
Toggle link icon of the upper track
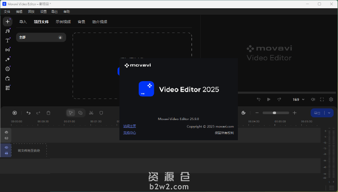coord(6,138)
